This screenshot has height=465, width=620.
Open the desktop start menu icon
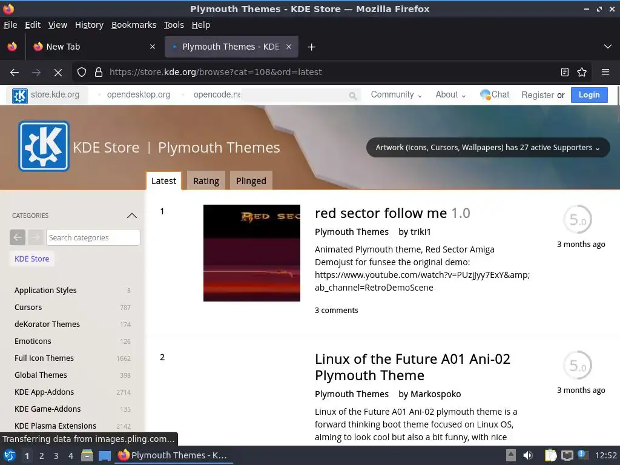point(10,455)
